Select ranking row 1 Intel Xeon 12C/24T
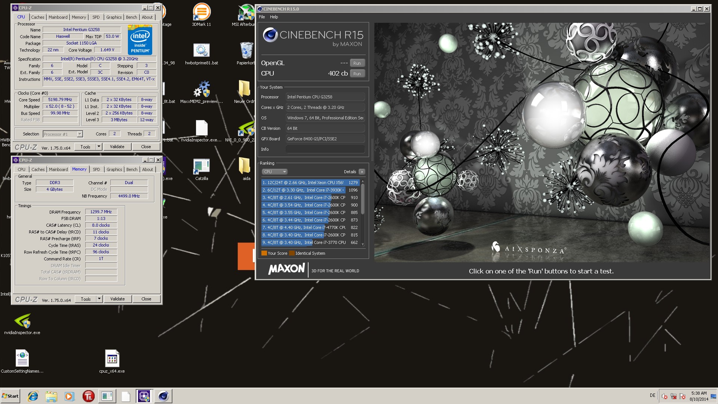The image size is (718, 404). pyautogui.click(x=310, y=183)
